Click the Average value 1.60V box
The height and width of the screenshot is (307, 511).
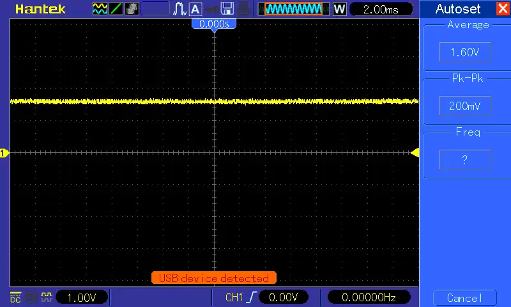[x=465, y=52]
